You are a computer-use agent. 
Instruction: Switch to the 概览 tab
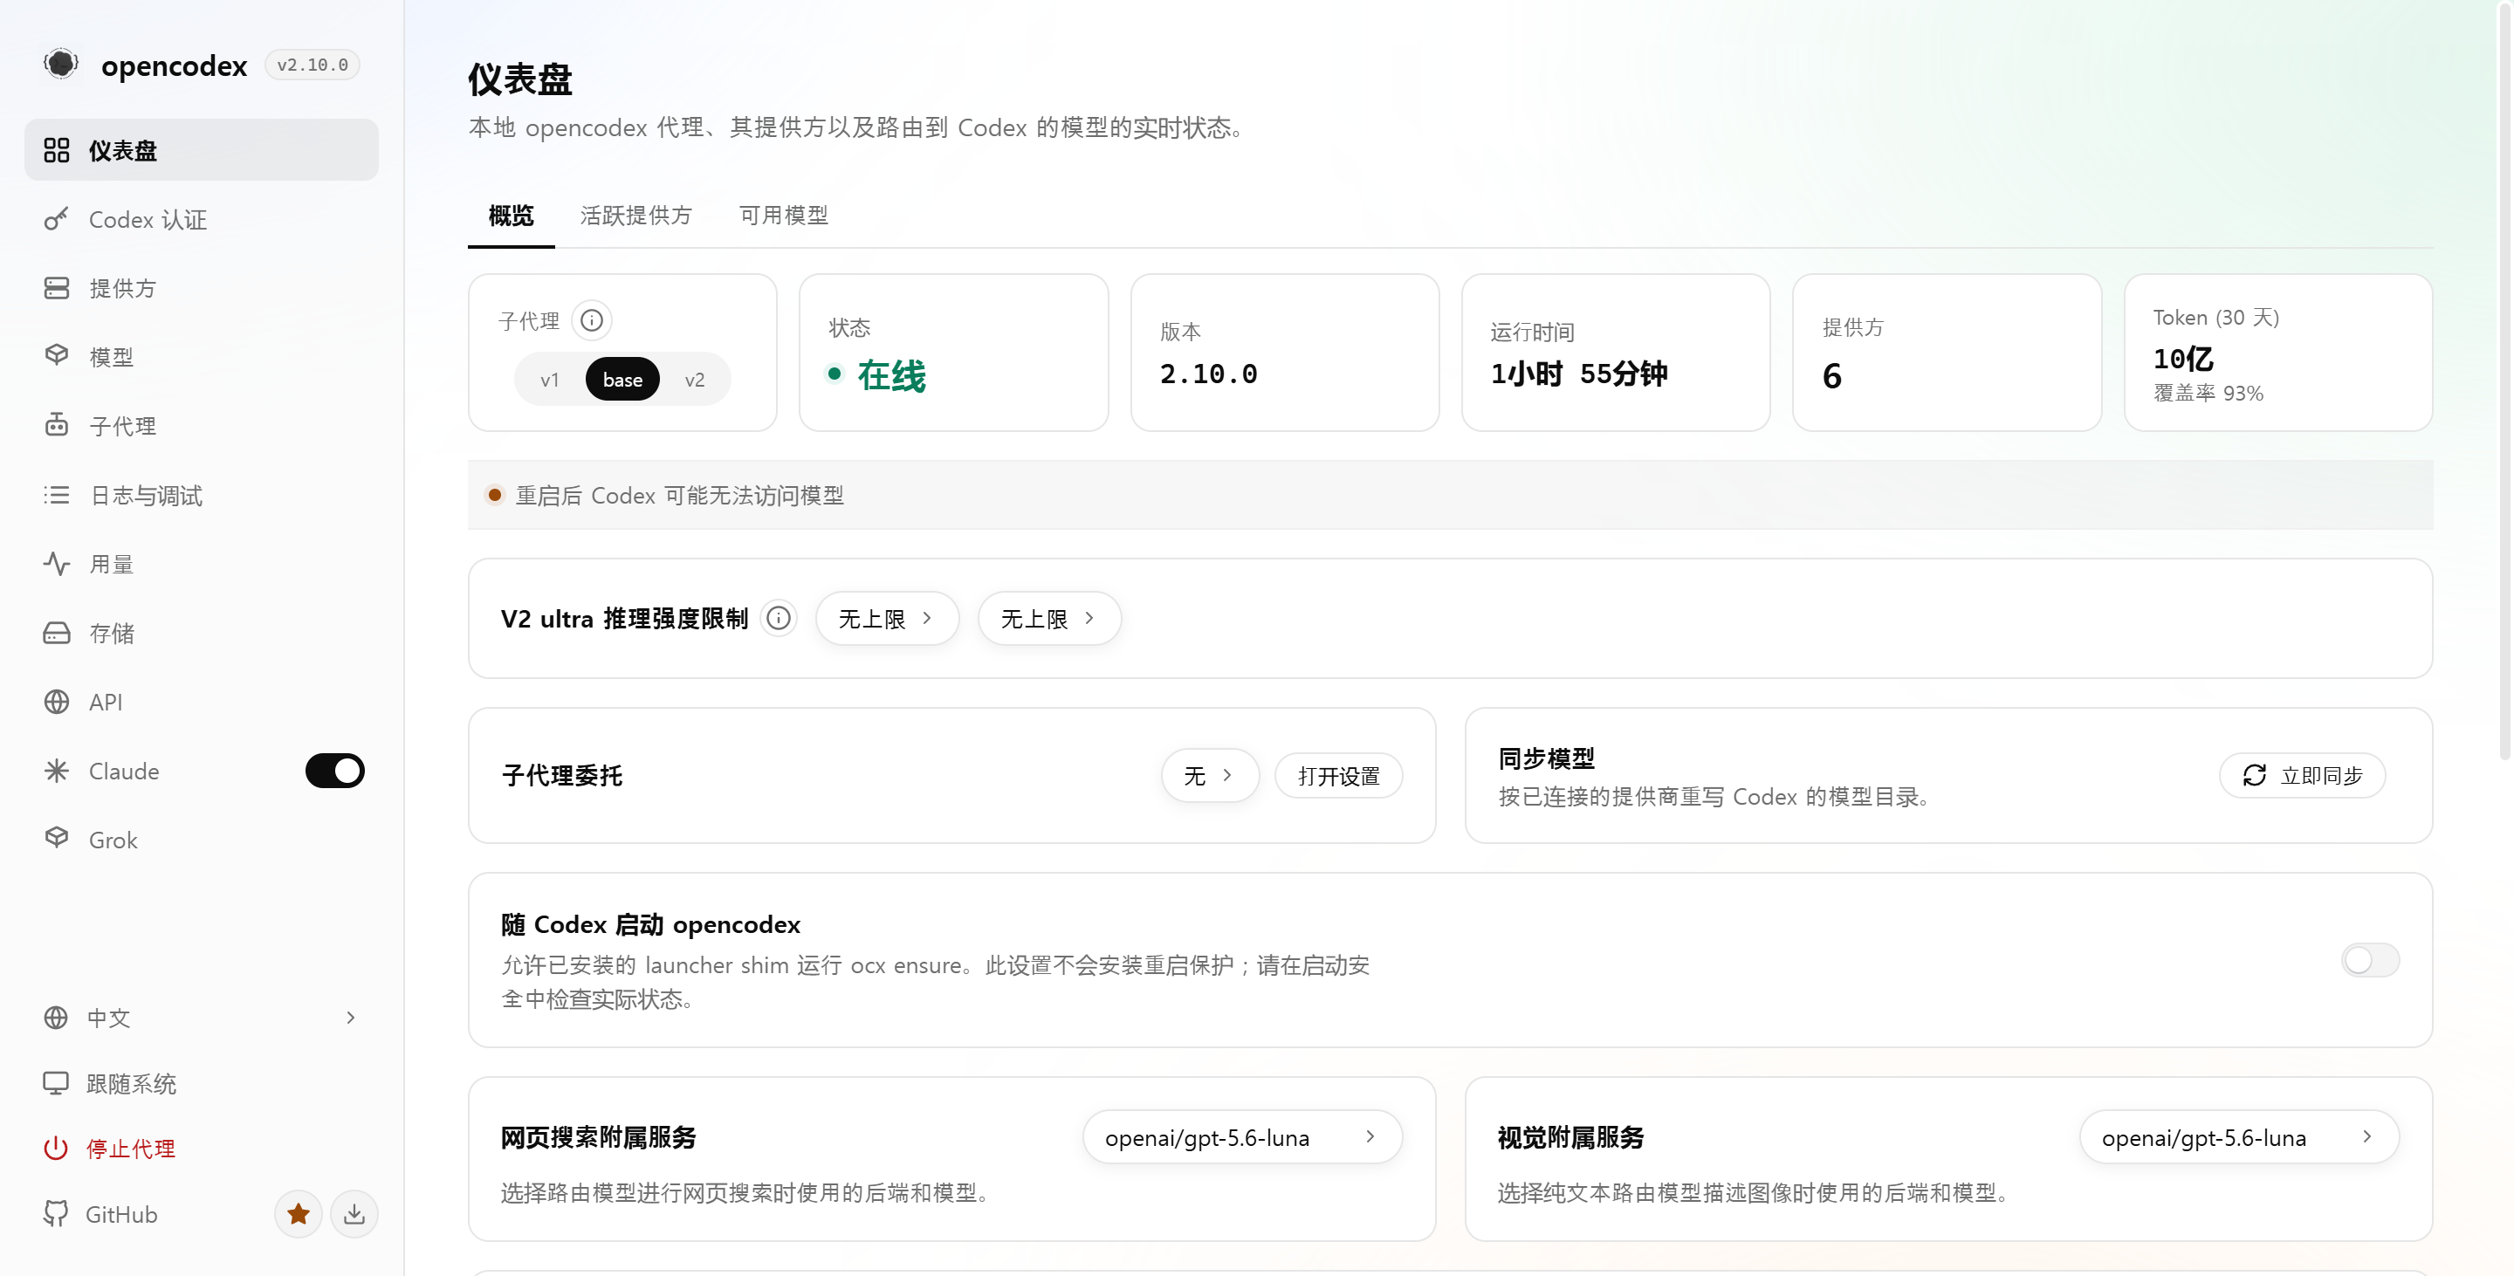(512, 216)
